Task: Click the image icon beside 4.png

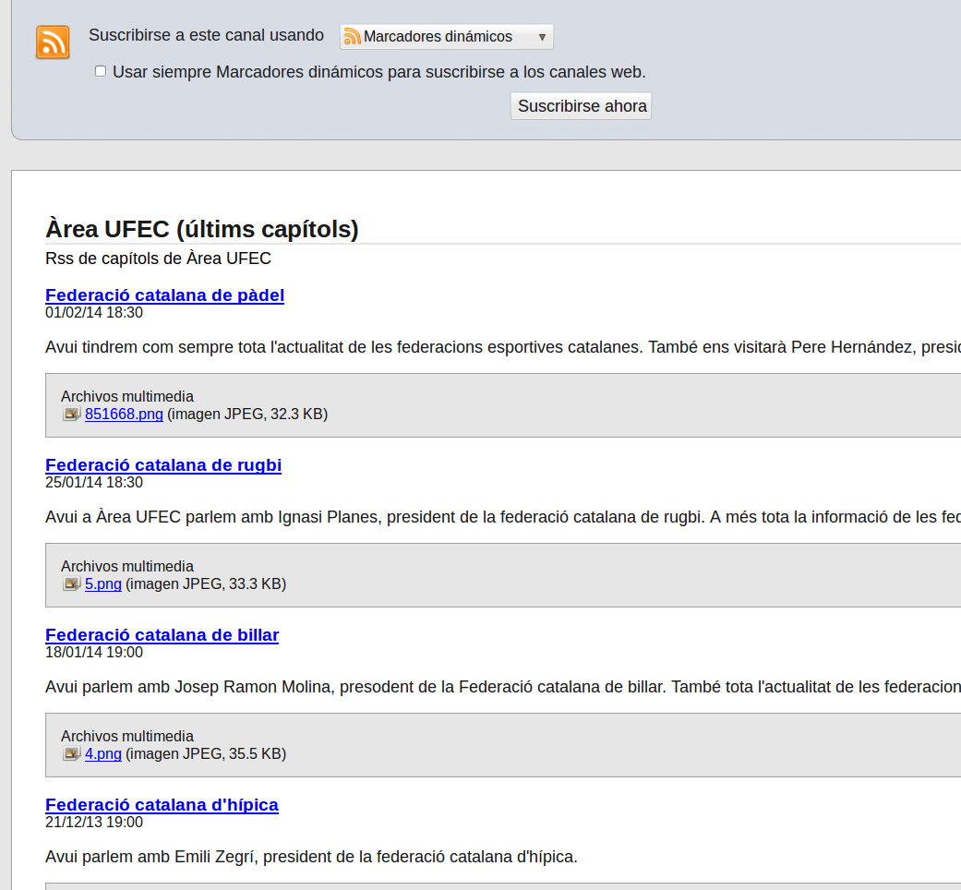Action: pos(72,754)
